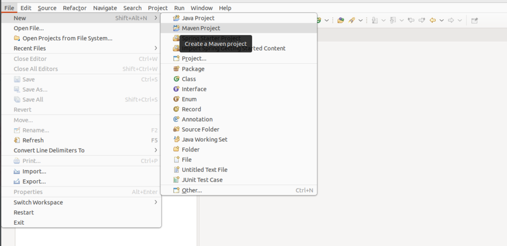Viewport: 507px width, 246px height.
Task: Create a new Class
Action: click(239, 79)
